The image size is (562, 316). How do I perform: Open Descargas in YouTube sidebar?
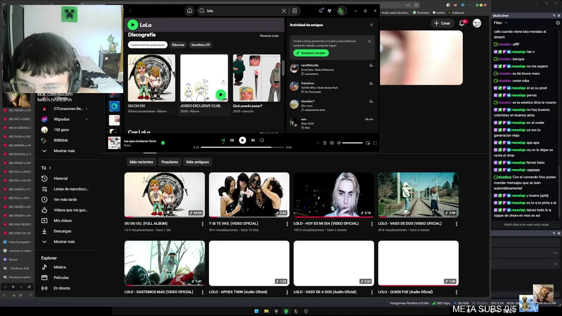pos(62,231)
